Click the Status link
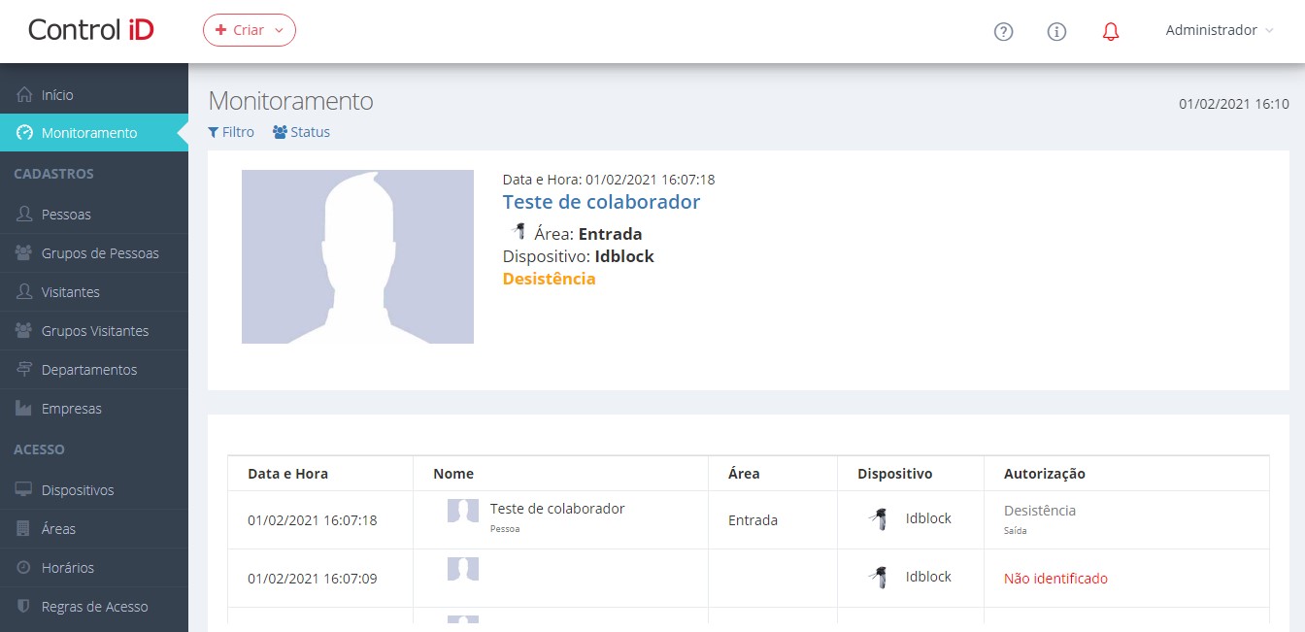The width and height of the screenshot is (1305, 632). pyautogui.click(x=301, y=132)
